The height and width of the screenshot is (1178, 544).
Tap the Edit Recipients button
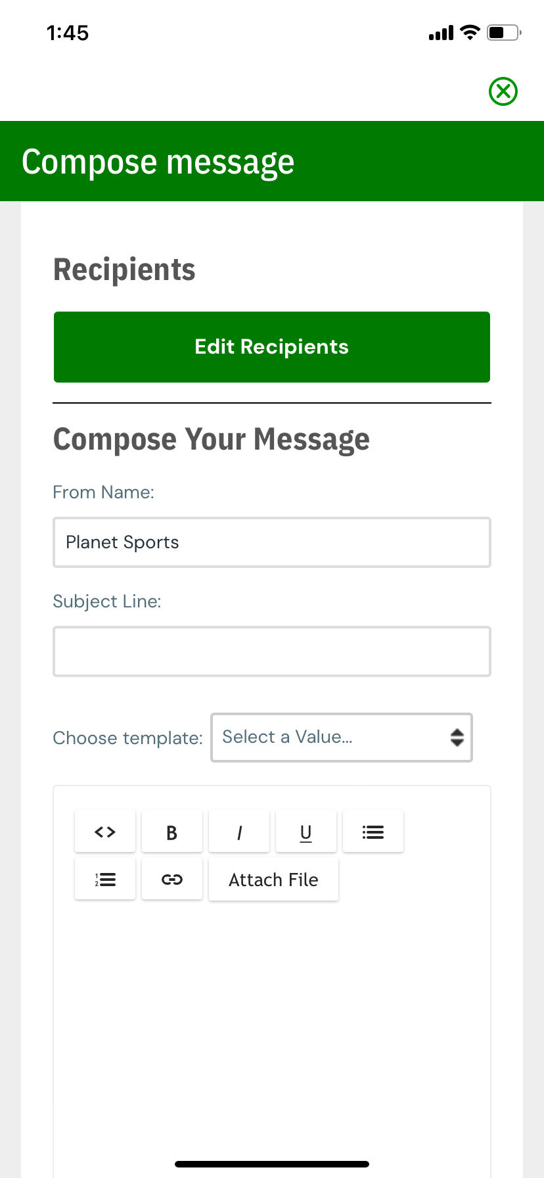[272, 347]
